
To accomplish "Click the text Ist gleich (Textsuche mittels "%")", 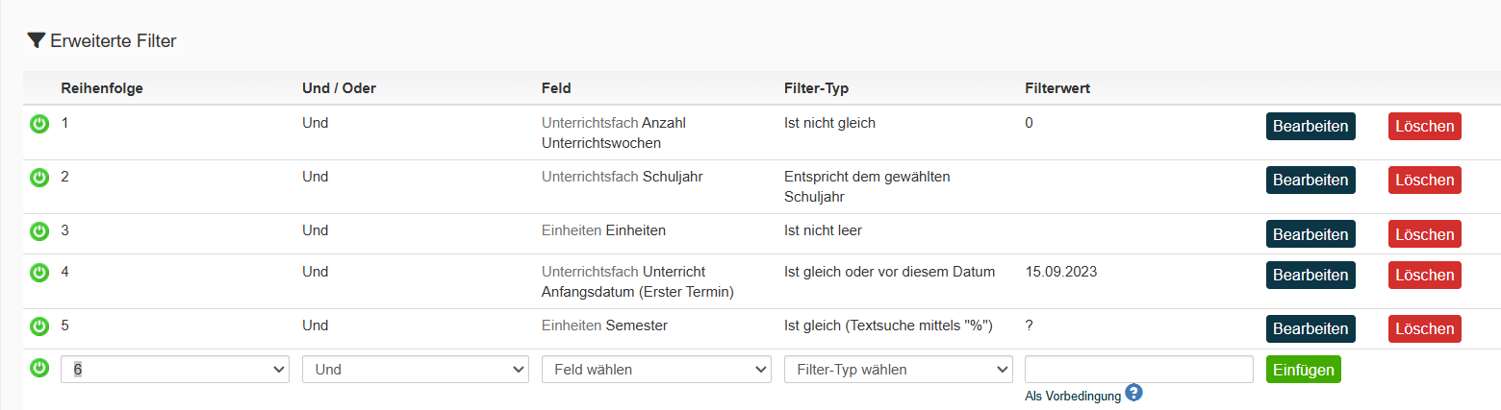I will (x=888, y=326).
